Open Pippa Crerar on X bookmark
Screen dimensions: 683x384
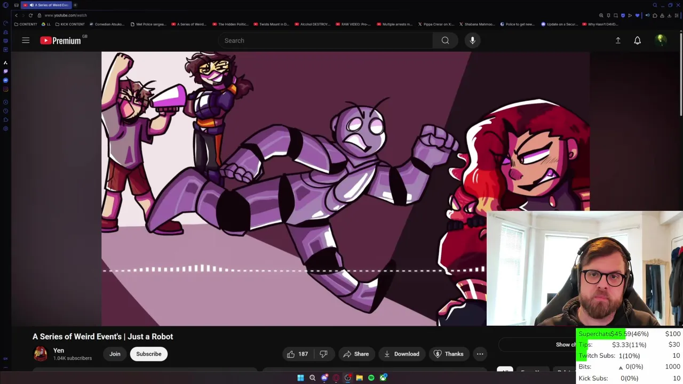click(436, 24)
